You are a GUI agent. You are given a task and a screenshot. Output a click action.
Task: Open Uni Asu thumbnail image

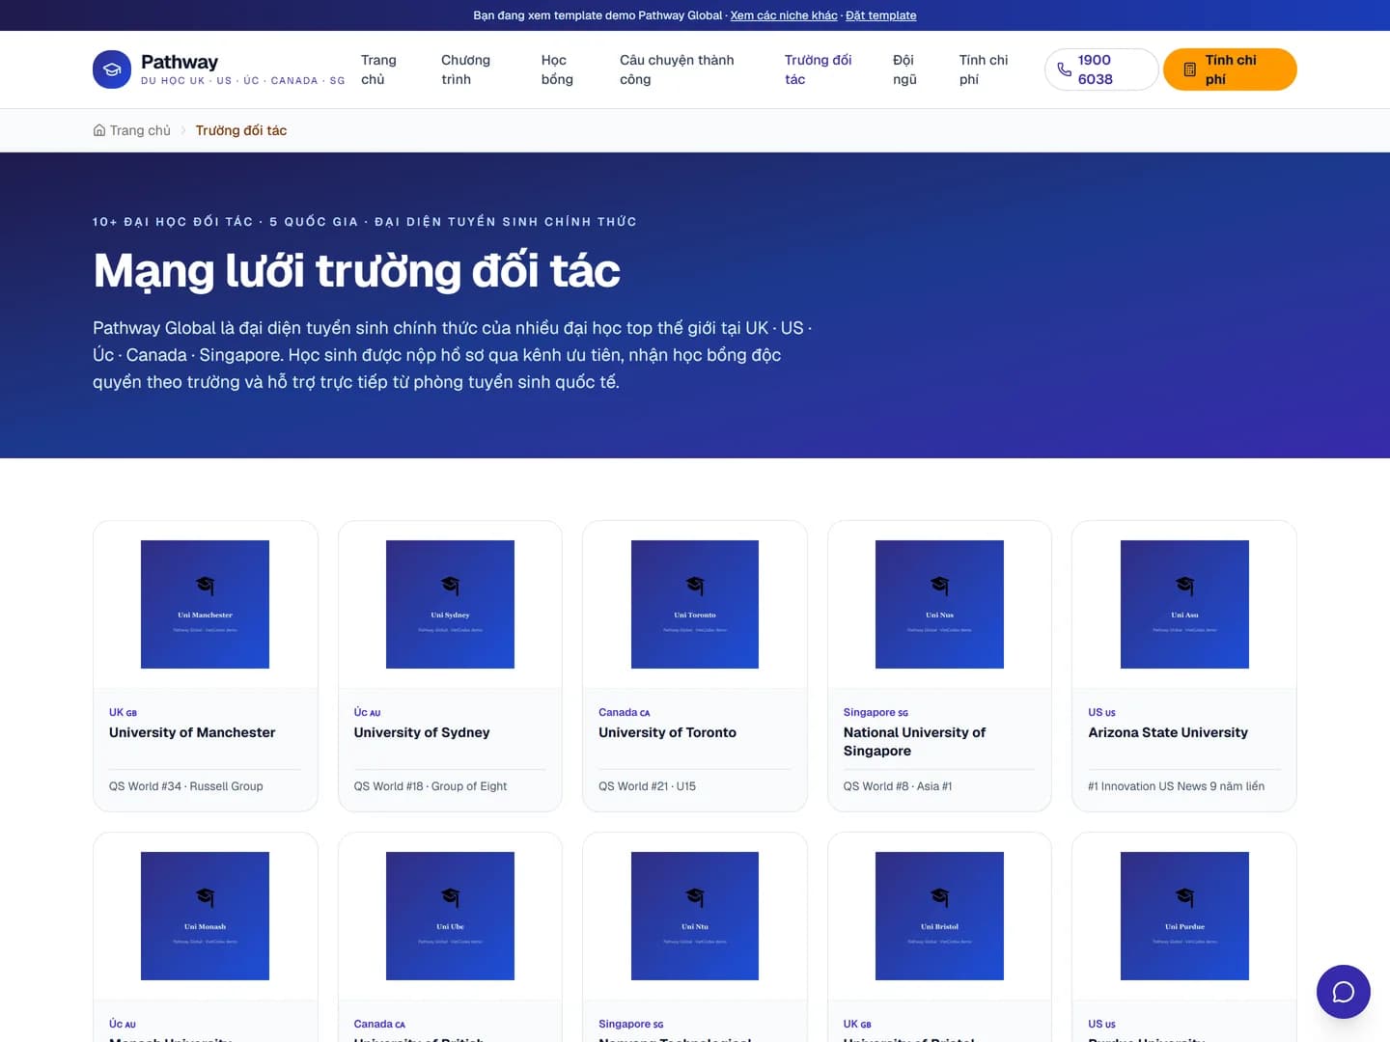click(x=1184, y=604)
